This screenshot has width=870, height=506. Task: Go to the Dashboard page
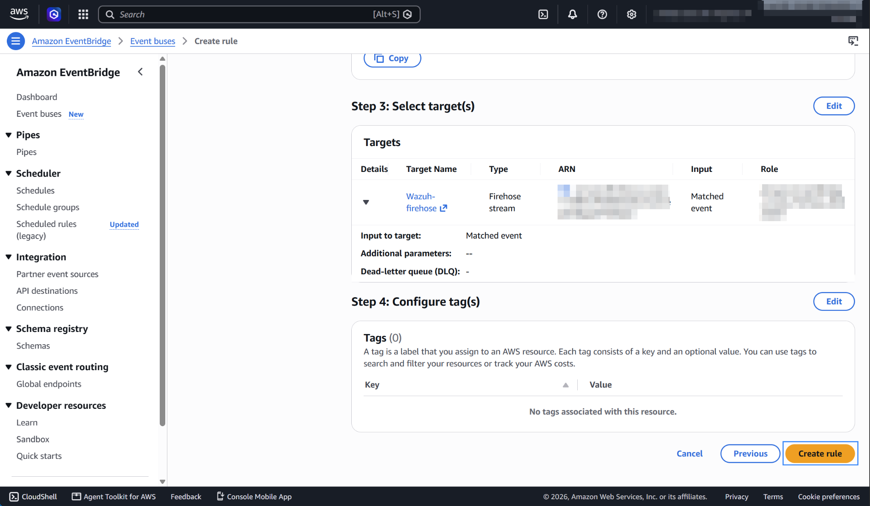click(x=37, y=97)
